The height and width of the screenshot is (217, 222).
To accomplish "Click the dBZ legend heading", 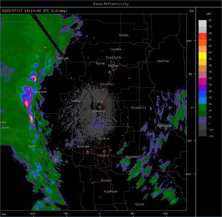I will click(x=209, y=14).
